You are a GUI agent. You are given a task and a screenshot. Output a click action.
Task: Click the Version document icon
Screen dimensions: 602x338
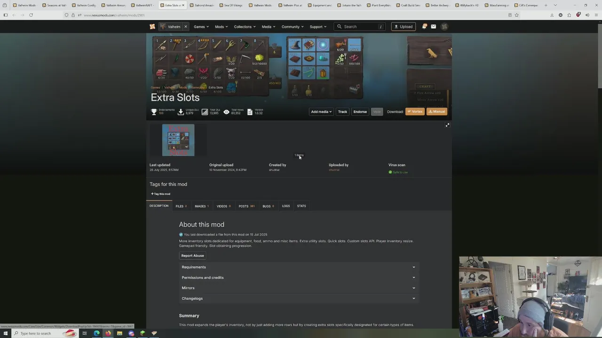coord(250,112)
